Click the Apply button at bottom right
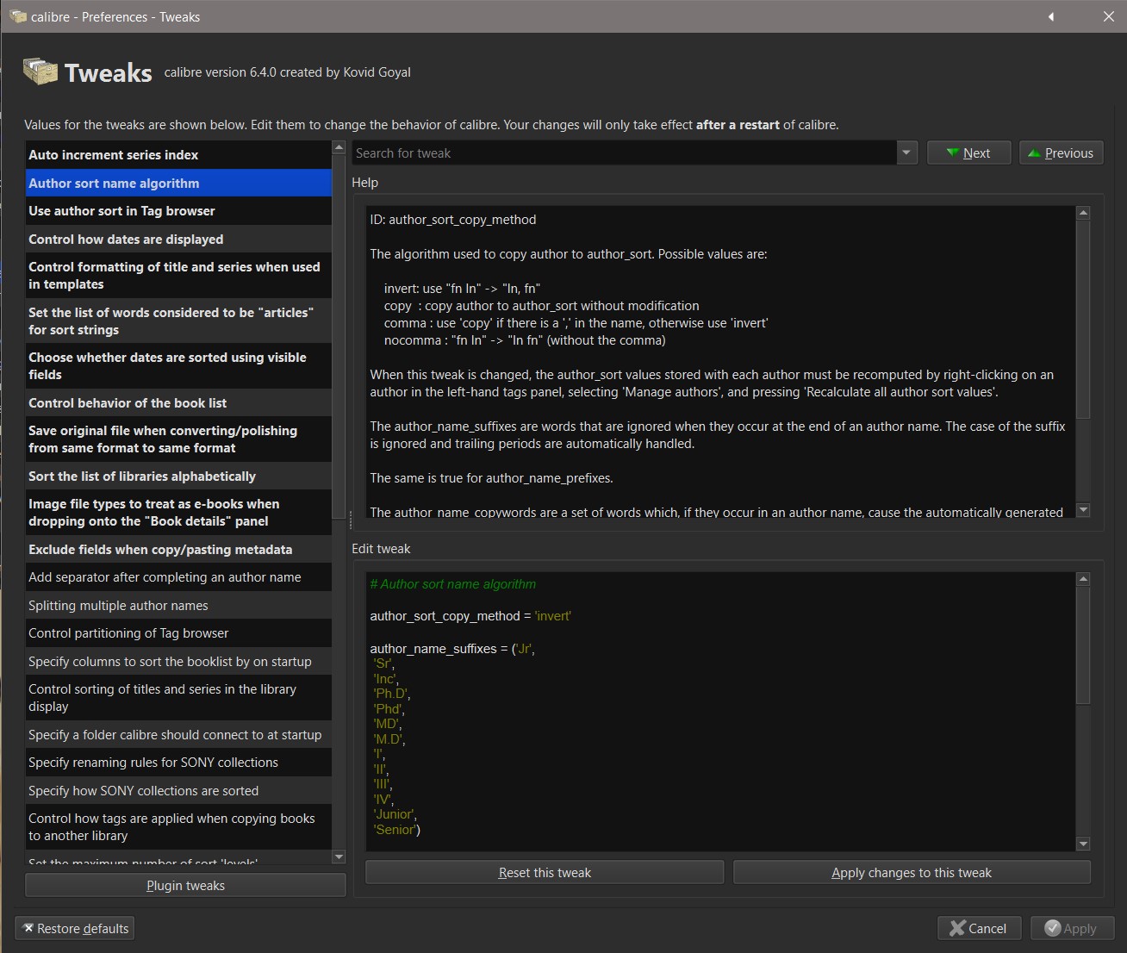Image resolution: width=1127 pixels, height=953 pixels. pos(1072,928)
